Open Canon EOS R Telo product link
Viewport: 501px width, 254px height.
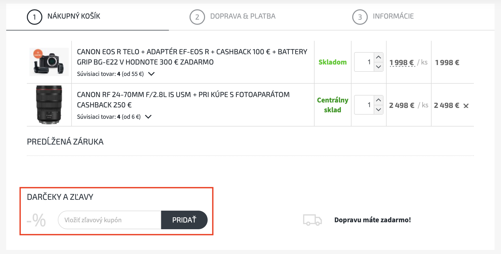pos(192,57)
